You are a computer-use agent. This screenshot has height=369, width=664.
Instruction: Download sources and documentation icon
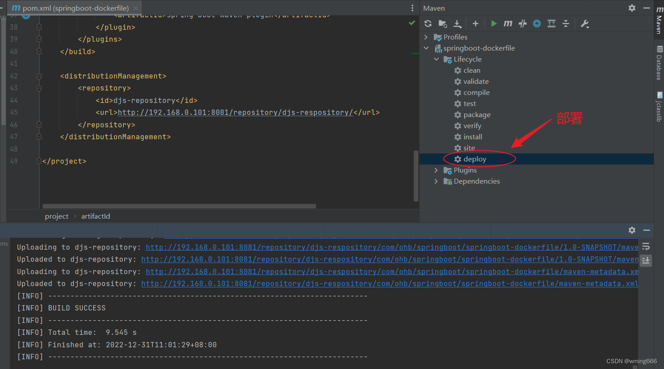[x=457, y=24]
